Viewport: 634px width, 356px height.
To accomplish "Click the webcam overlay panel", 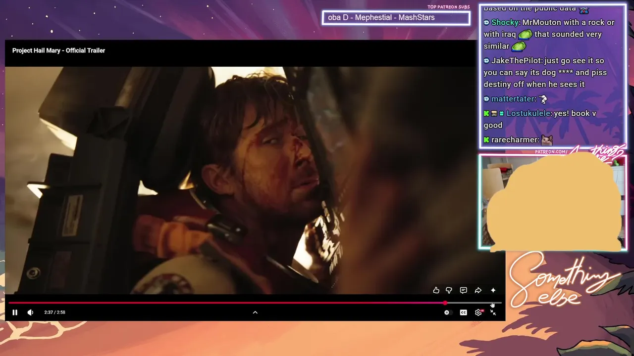I will pyautogui.click(x=553, y=202).
